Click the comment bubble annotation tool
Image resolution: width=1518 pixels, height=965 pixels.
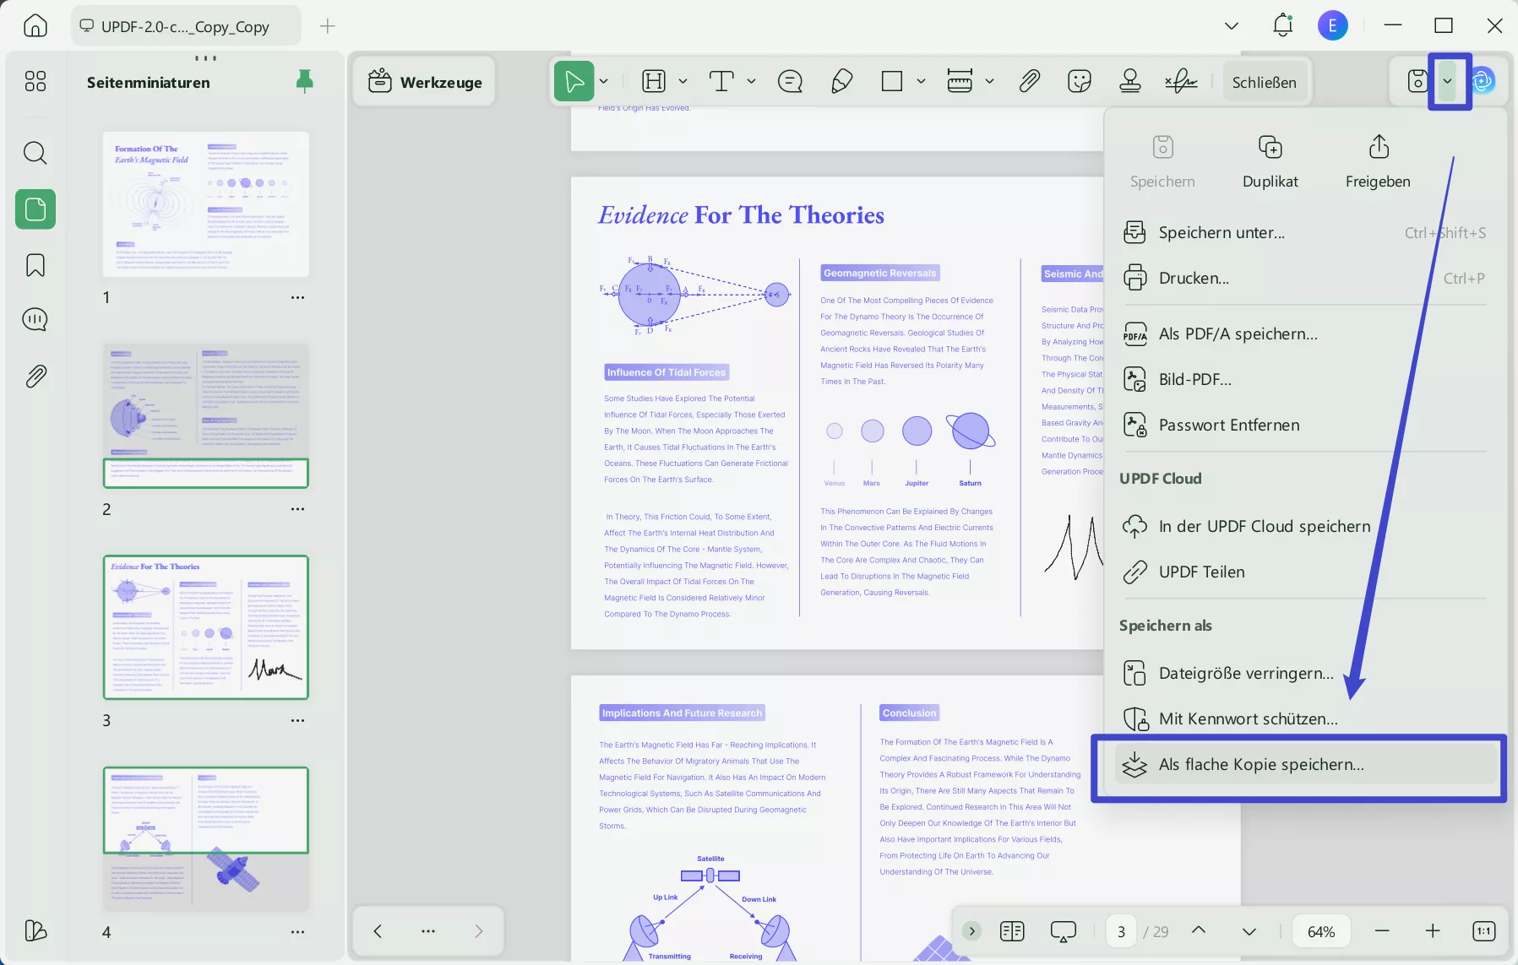point(790,82)
